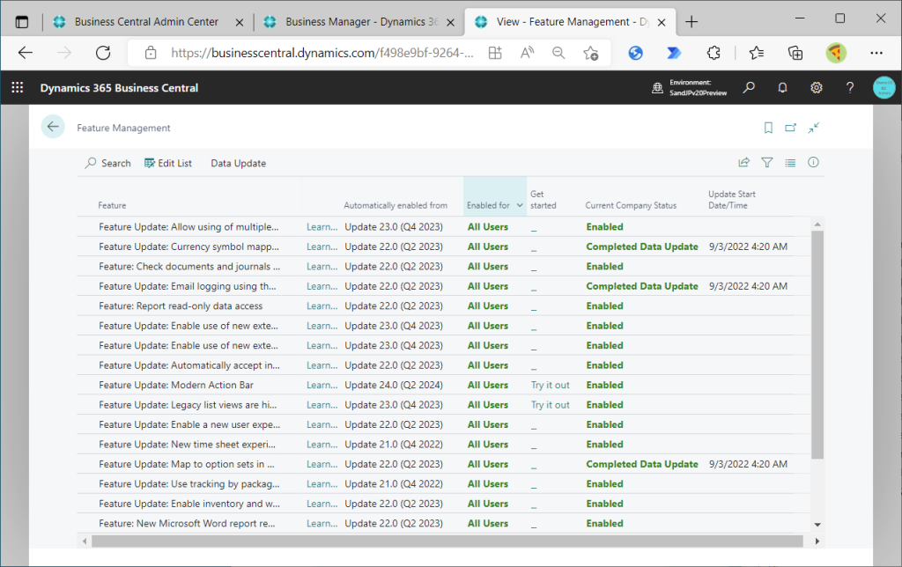Open browser collections icon
Screen dimensions: 902x567
795,53
